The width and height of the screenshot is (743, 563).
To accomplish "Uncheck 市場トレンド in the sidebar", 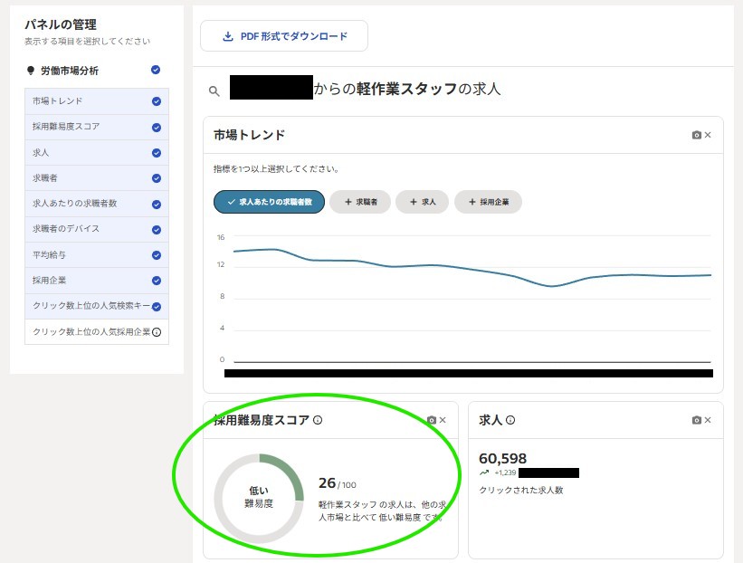I will pos(157,101).
